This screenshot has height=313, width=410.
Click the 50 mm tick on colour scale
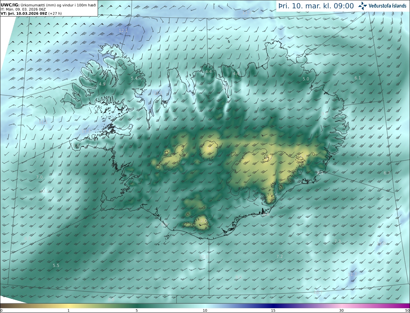tap(407, 310)
